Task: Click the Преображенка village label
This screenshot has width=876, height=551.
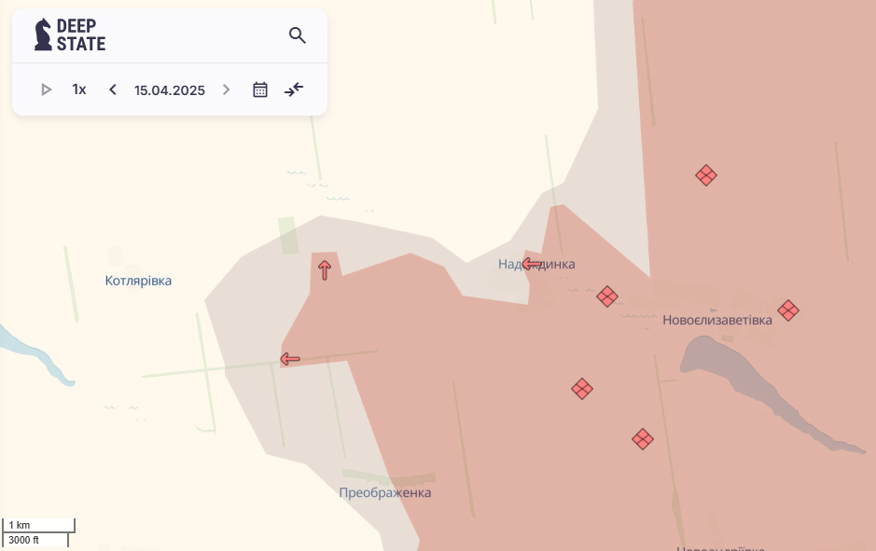Action: (x=385, y=492)
